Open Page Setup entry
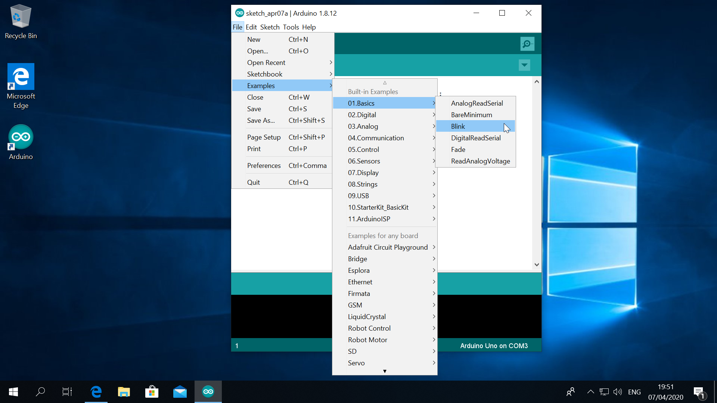The image size is (717, 403). click(x=283, y=137)
